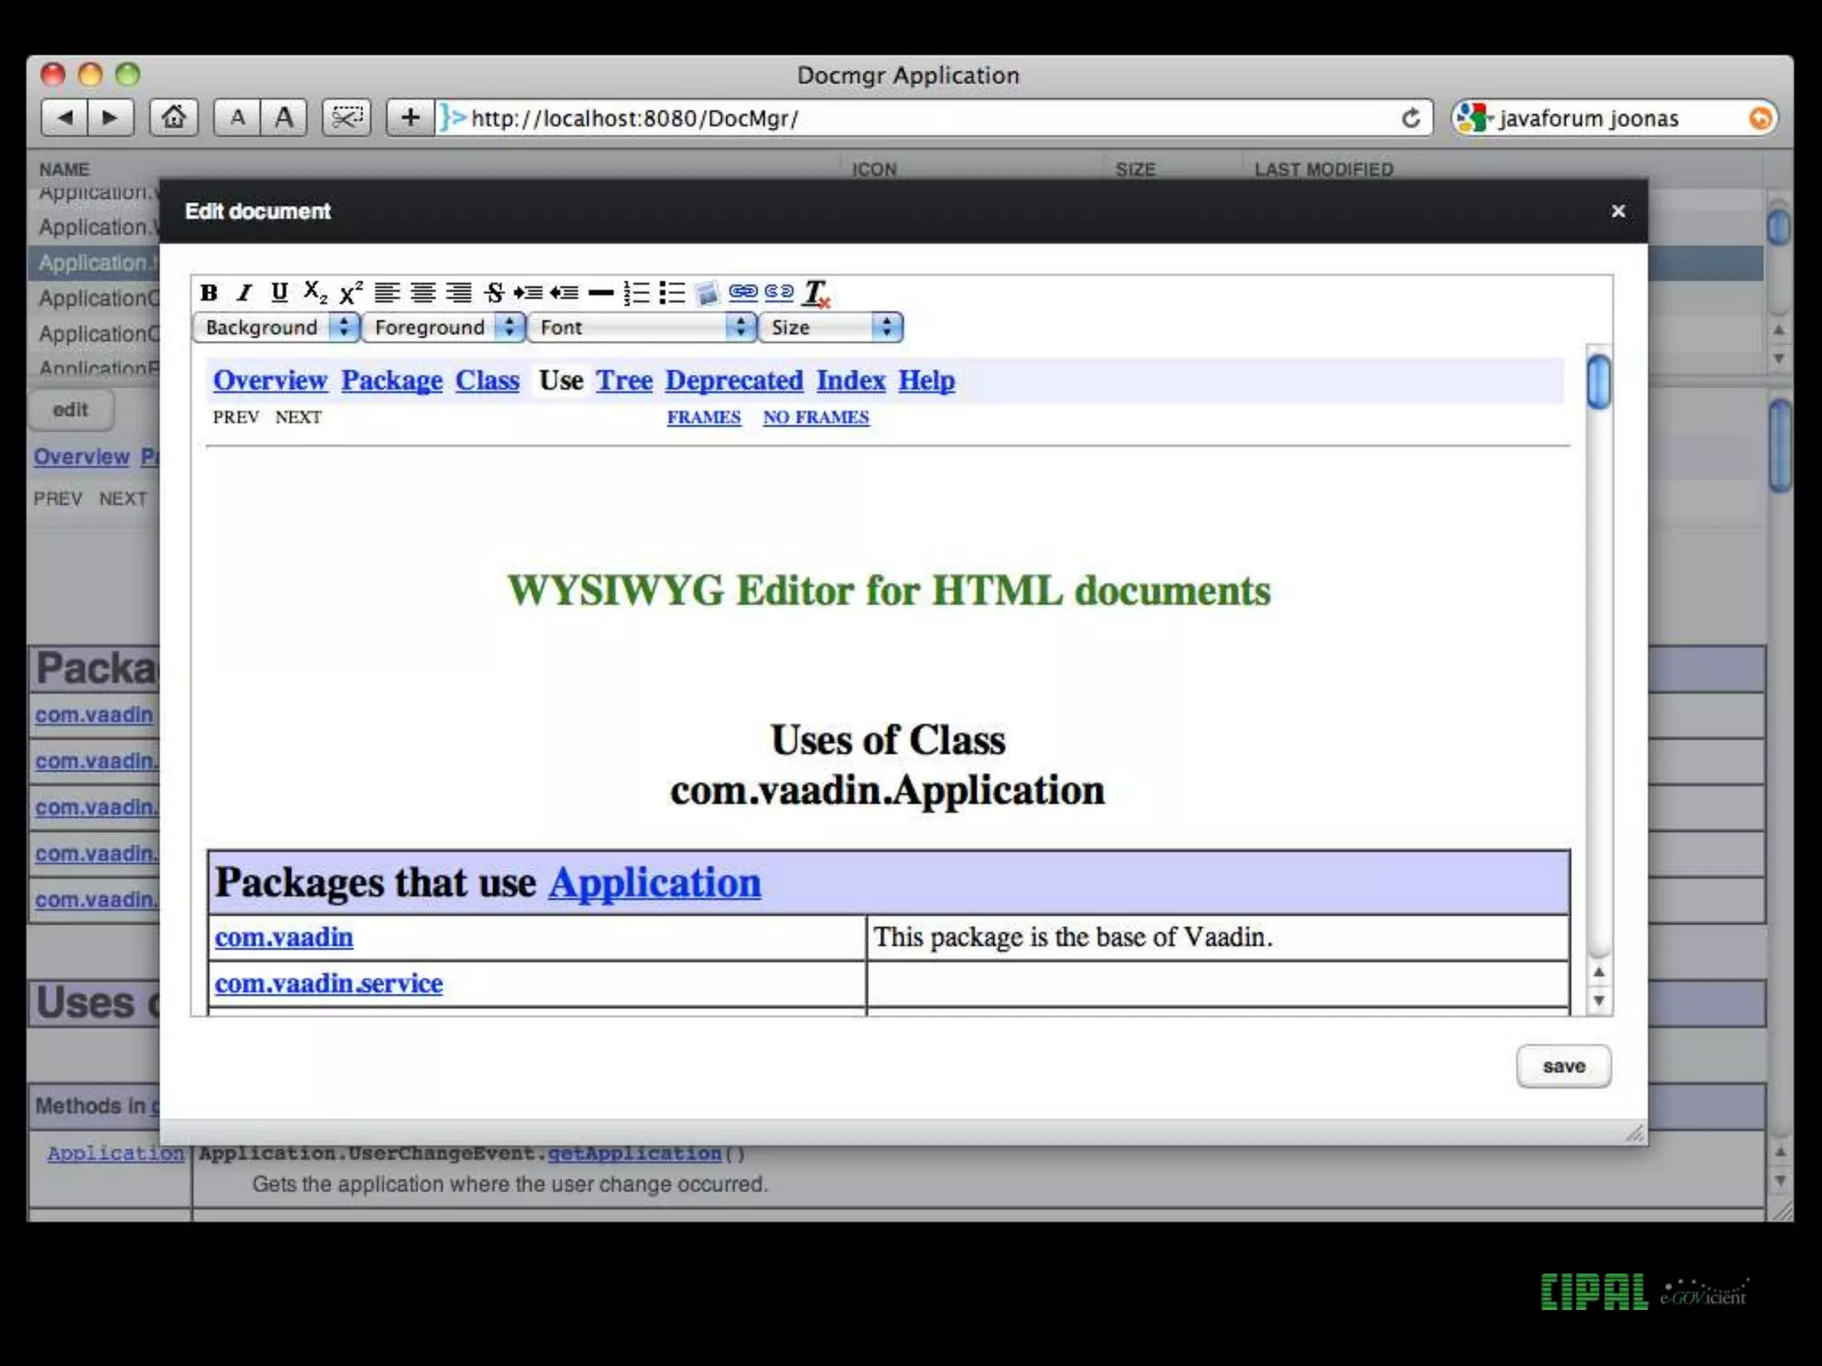Screen dimensions: 1822x1366
Task: Insert a numbered list
Action: point(636,293)
